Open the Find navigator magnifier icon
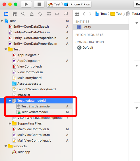 click(x=23, y=14)
